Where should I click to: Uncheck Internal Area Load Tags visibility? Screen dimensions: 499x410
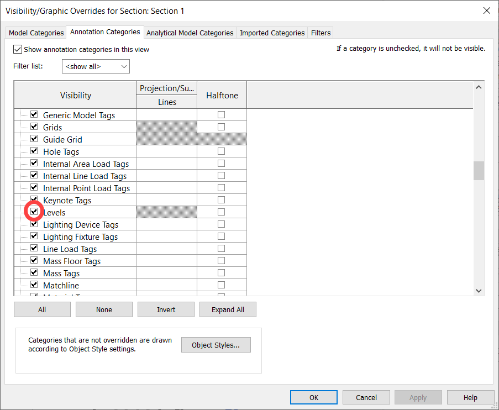click(x=34, y=163)
